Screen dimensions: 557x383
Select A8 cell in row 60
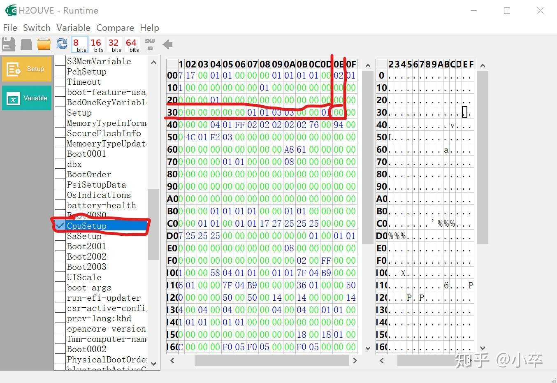pos(289,149)
